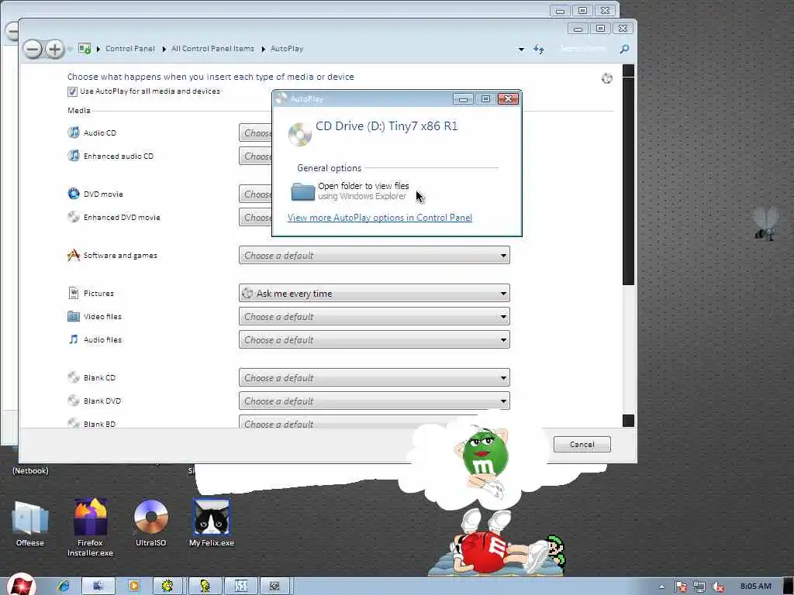Open the Blank DVD default dropdown
794x595 pixels.
point(375,401)
